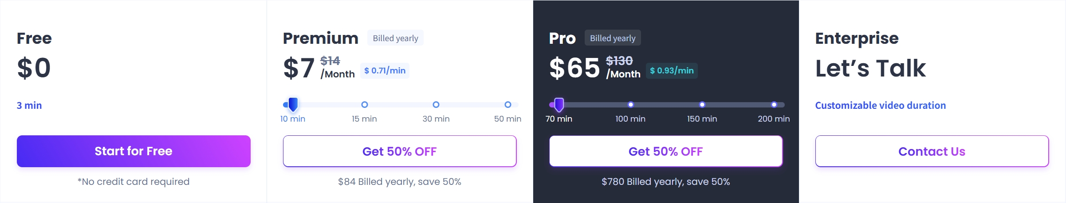Click the 10 min Premium slider label
The image size is (1066, 203).
tap(293, 119)
